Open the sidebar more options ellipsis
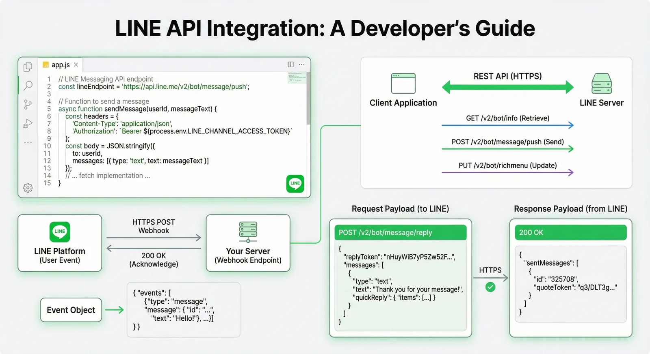Screen dimensions: 650x354 coord(28,142)
